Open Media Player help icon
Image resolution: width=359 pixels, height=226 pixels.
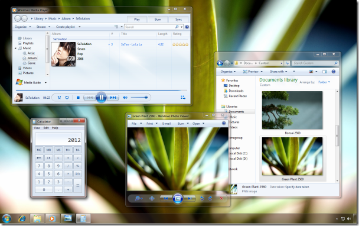click(x=187, y=27)
